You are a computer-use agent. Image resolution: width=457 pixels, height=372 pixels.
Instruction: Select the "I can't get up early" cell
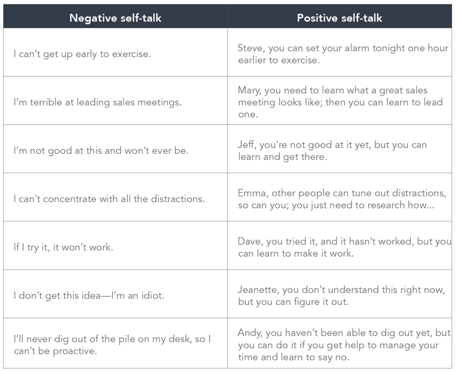82,54
